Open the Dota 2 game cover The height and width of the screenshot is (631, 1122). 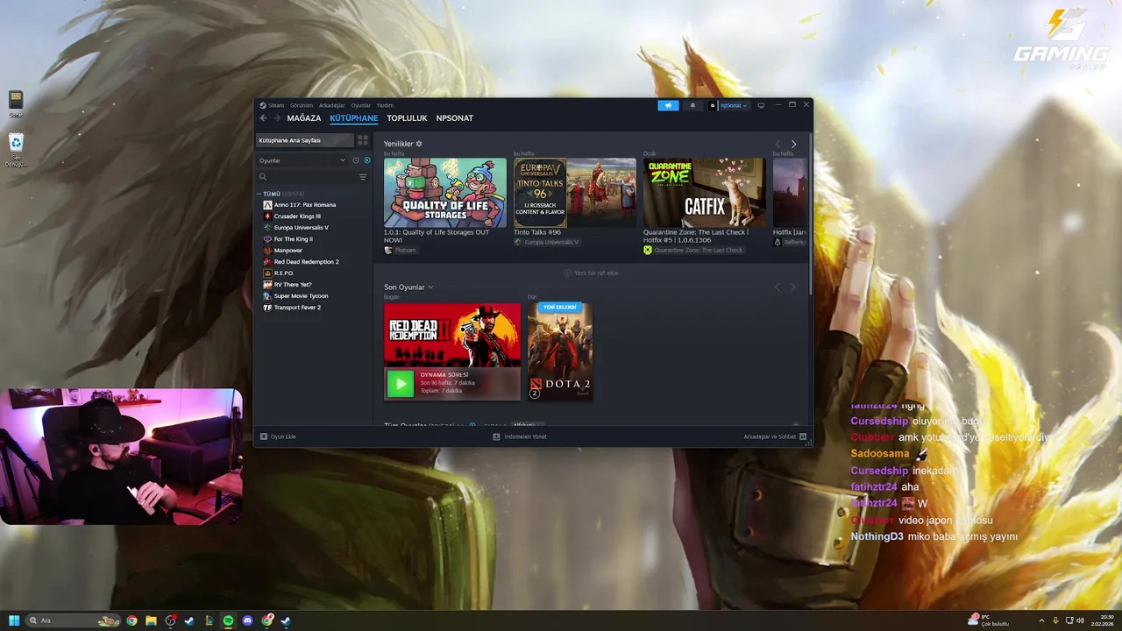coord(560,352)
